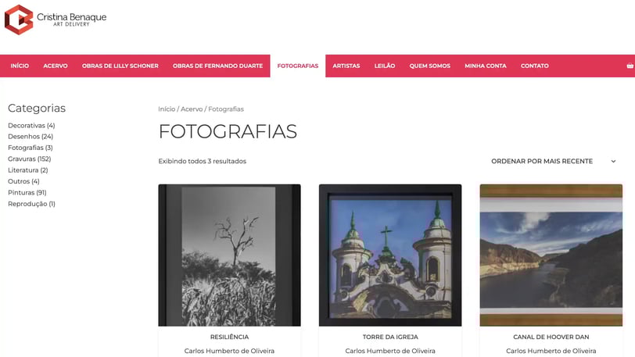Click the RESILIÊNCIA product title
Viewport: 635px width, 357px height.
pyautogui.click(x=230, y=337)
